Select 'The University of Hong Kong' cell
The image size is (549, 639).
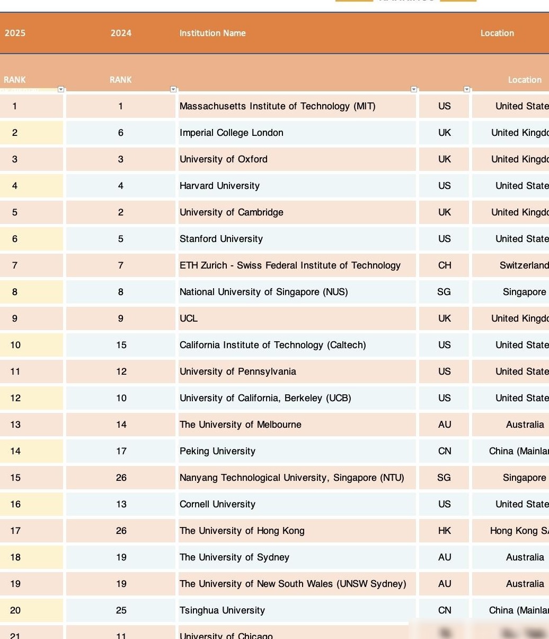[x=297, y=531]
